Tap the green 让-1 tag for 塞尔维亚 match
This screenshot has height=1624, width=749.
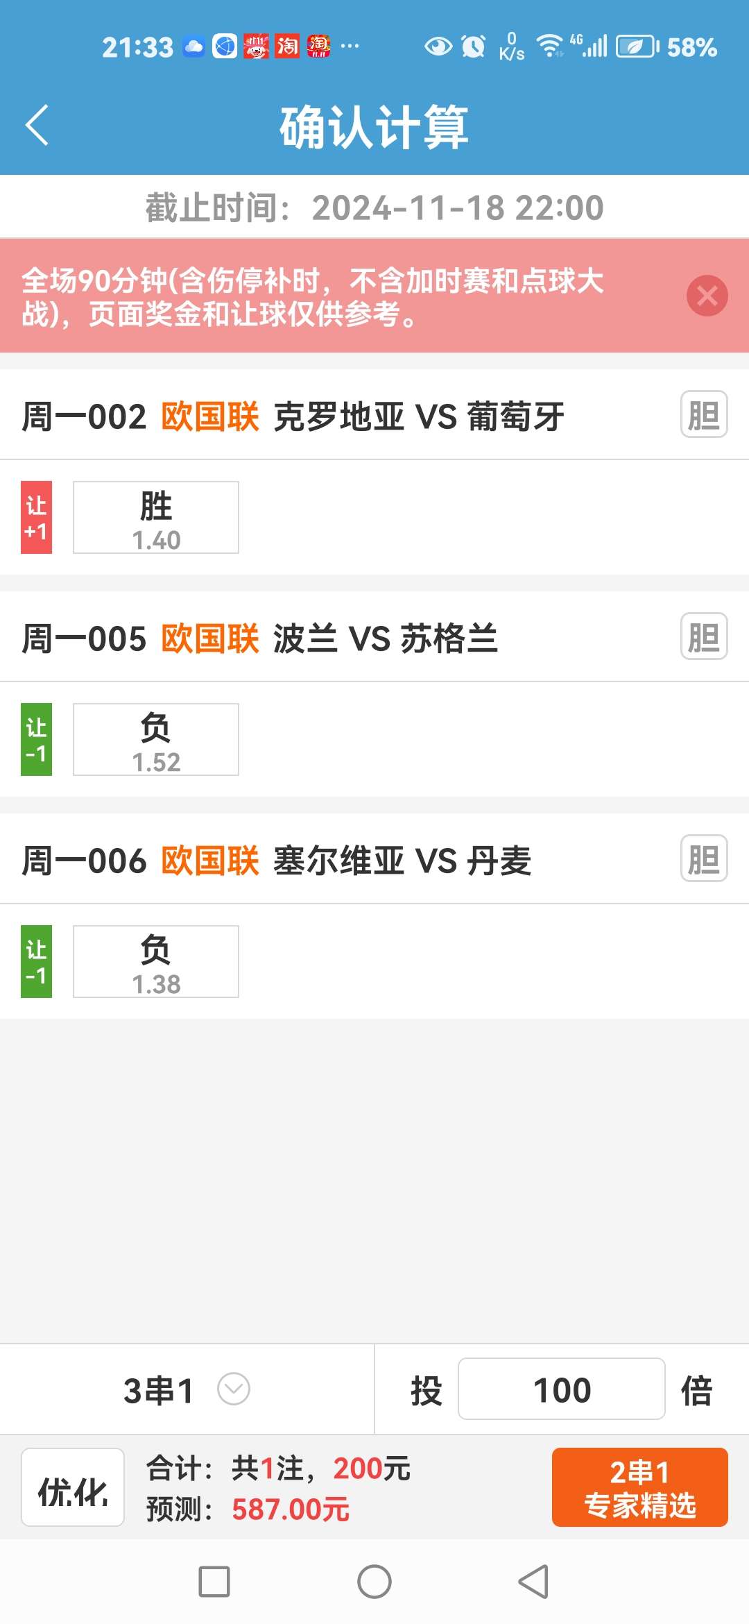(37, 962)
